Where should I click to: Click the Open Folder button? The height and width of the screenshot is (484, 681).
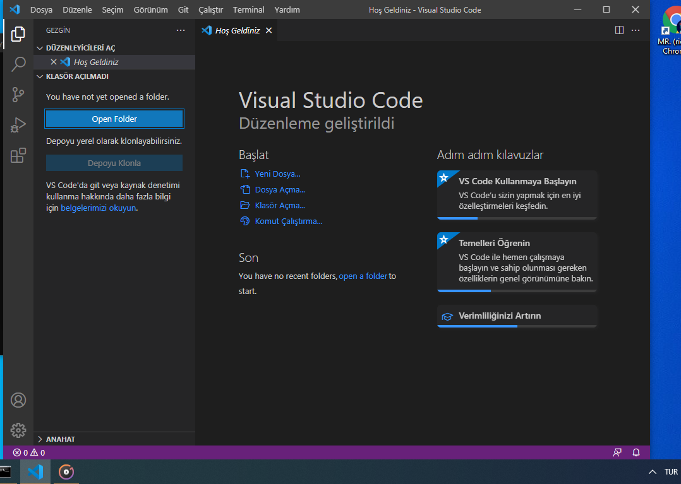(x=114, y=119)
